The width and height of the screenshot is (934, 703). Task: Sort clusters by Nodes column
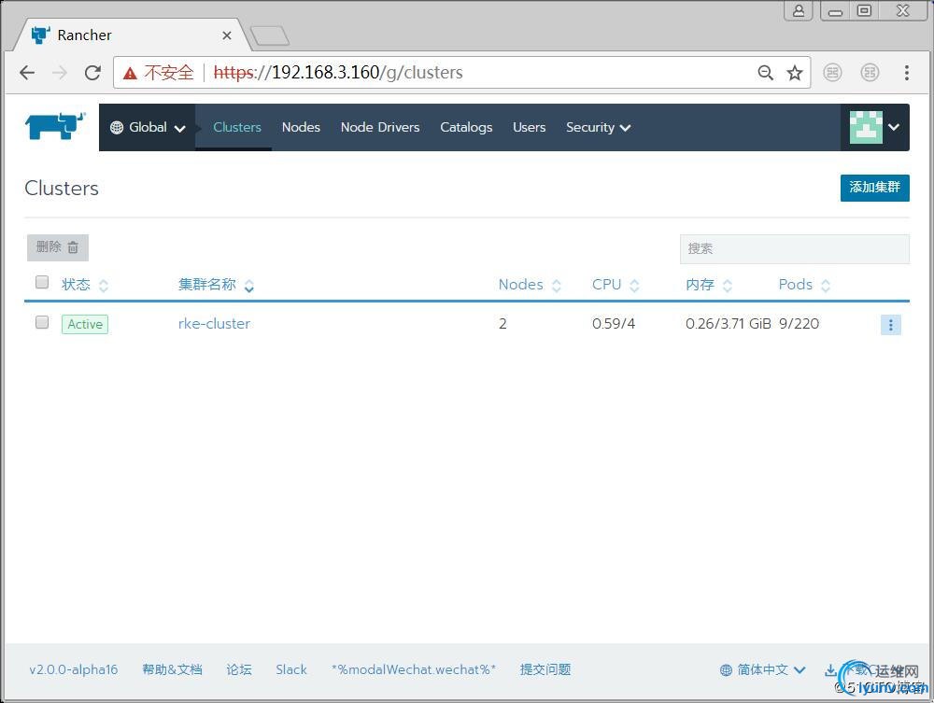point(530,285)
